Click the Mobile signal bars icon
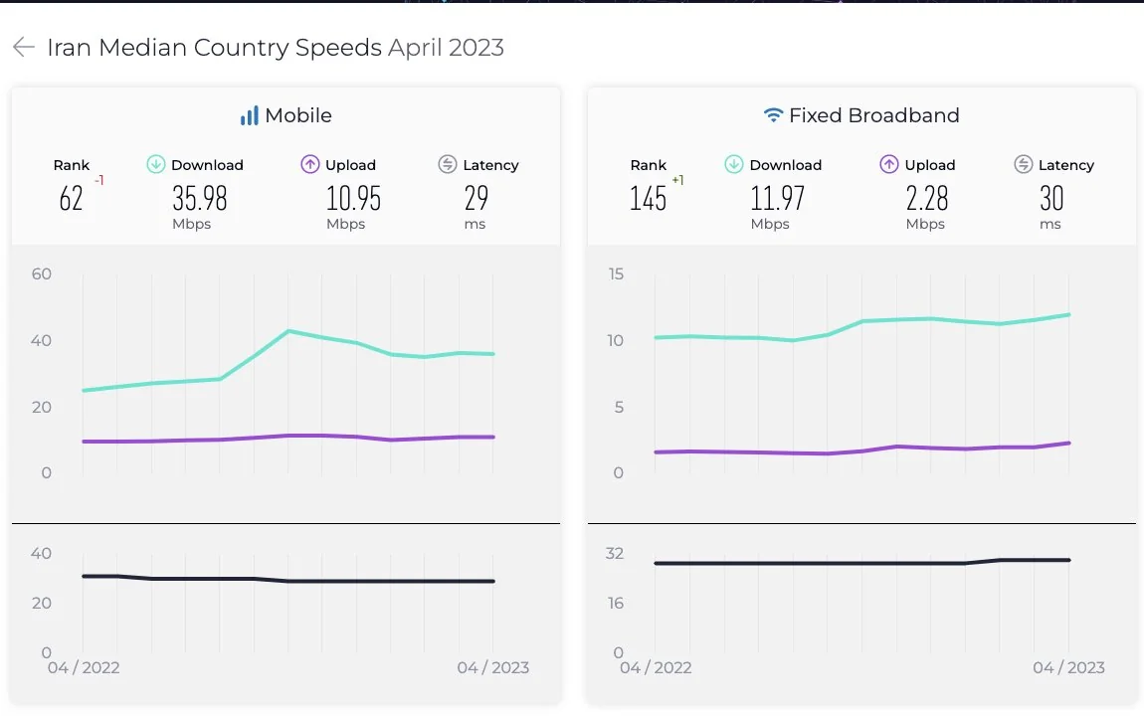Image resolution: width=1144 pixels, height=720 pixels. tap(249, 116)
